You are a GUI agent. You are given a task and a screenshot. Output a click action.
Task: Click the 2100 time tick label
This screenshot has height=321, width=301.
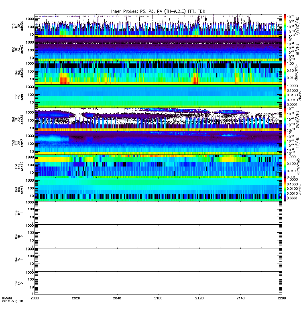(158, 298)
